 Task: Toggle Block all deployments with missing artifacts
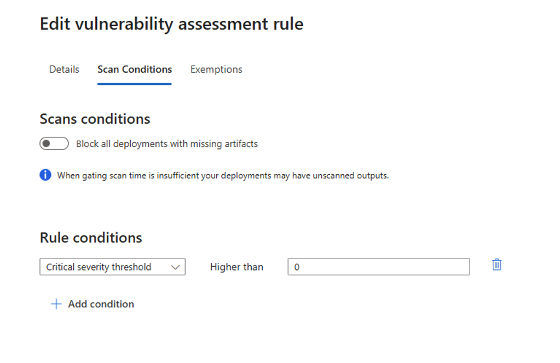tap(54, 144)
